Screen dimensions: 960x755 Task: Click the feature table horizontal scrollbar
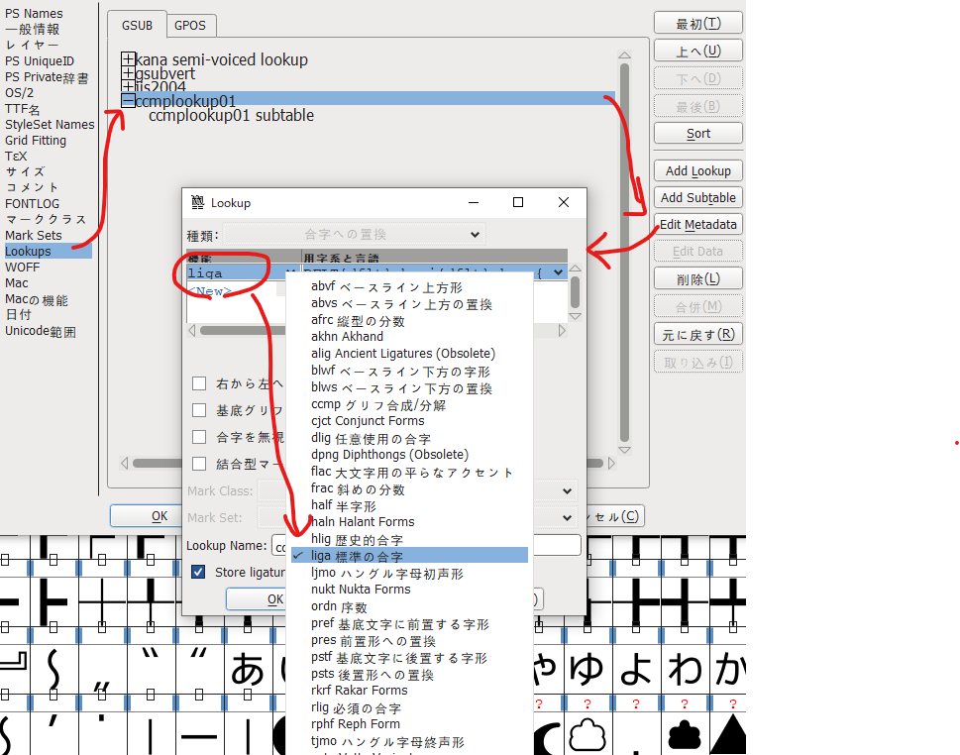pyautogui.click(x=243, y=331)
